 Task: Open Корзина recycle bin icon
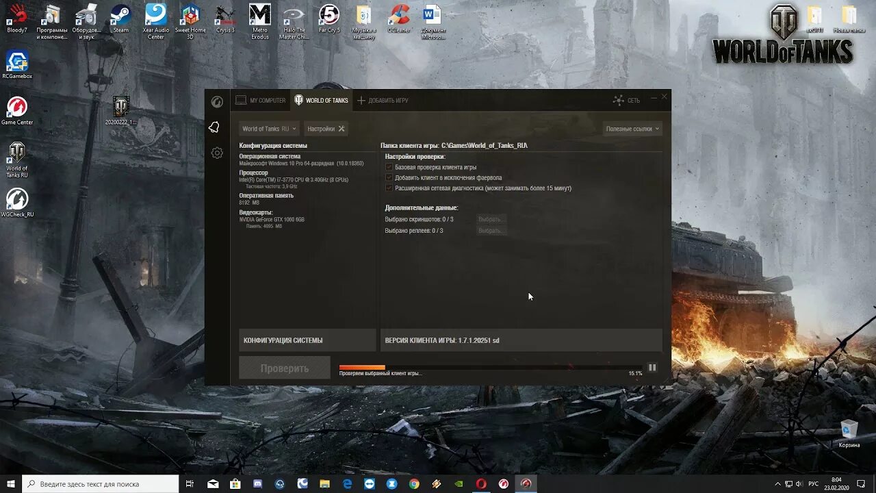[849, 434]
